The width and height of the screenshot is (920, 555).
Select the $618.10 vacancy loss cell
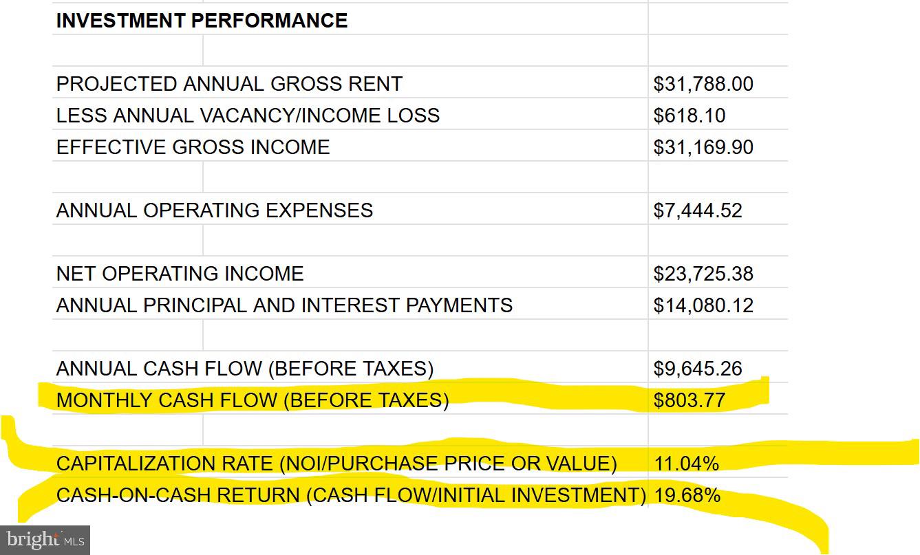point(689,116)
